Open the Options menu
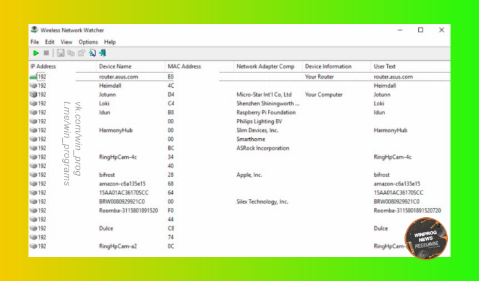 [x=88, y=42]
